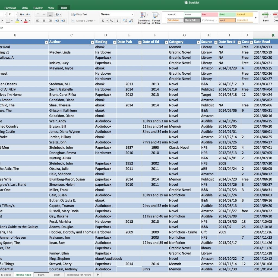Apply the Check Cell style
The width and height of the screenshot is (278, 278).
click(x=192, y=20)
